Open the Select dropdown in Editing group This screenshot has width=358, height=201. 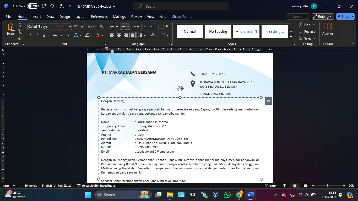(307, 38)
